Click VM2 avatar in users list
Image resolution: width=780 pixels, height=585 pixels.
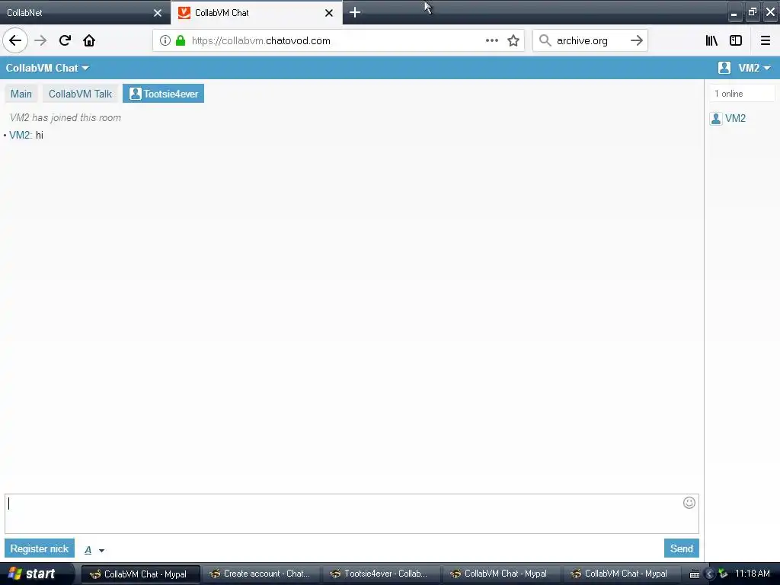[716, 118]
